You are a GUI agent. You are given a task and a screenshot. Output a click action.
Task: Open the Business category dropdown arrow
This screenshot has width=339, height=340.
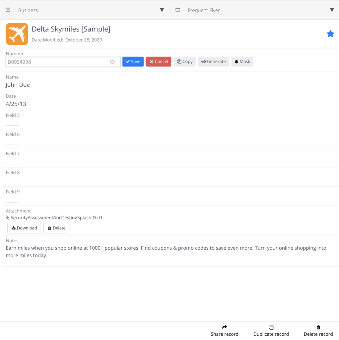tap(162, 10)
